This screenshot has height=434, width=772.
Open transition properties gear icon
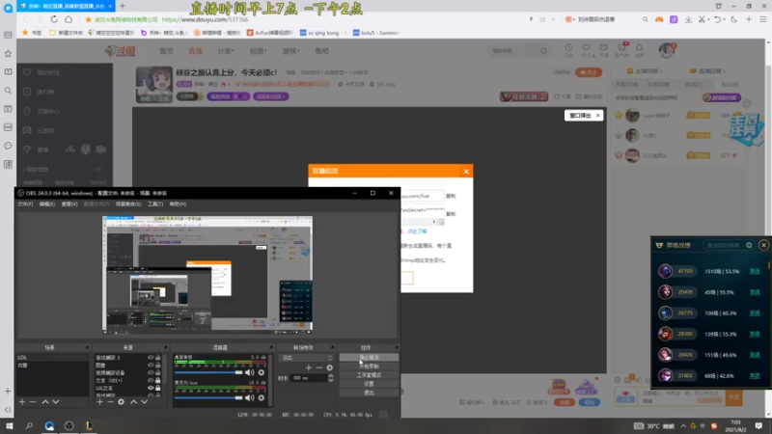(x=329, y=367)
